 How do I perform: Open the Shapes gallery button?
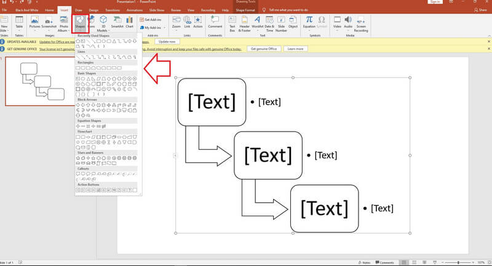(80, 23)
